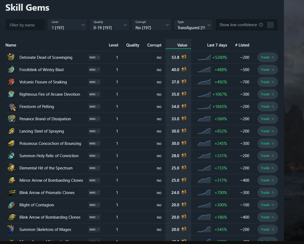Open WIKI link for Detonate Dead of Scavenging

click(94, 57)
